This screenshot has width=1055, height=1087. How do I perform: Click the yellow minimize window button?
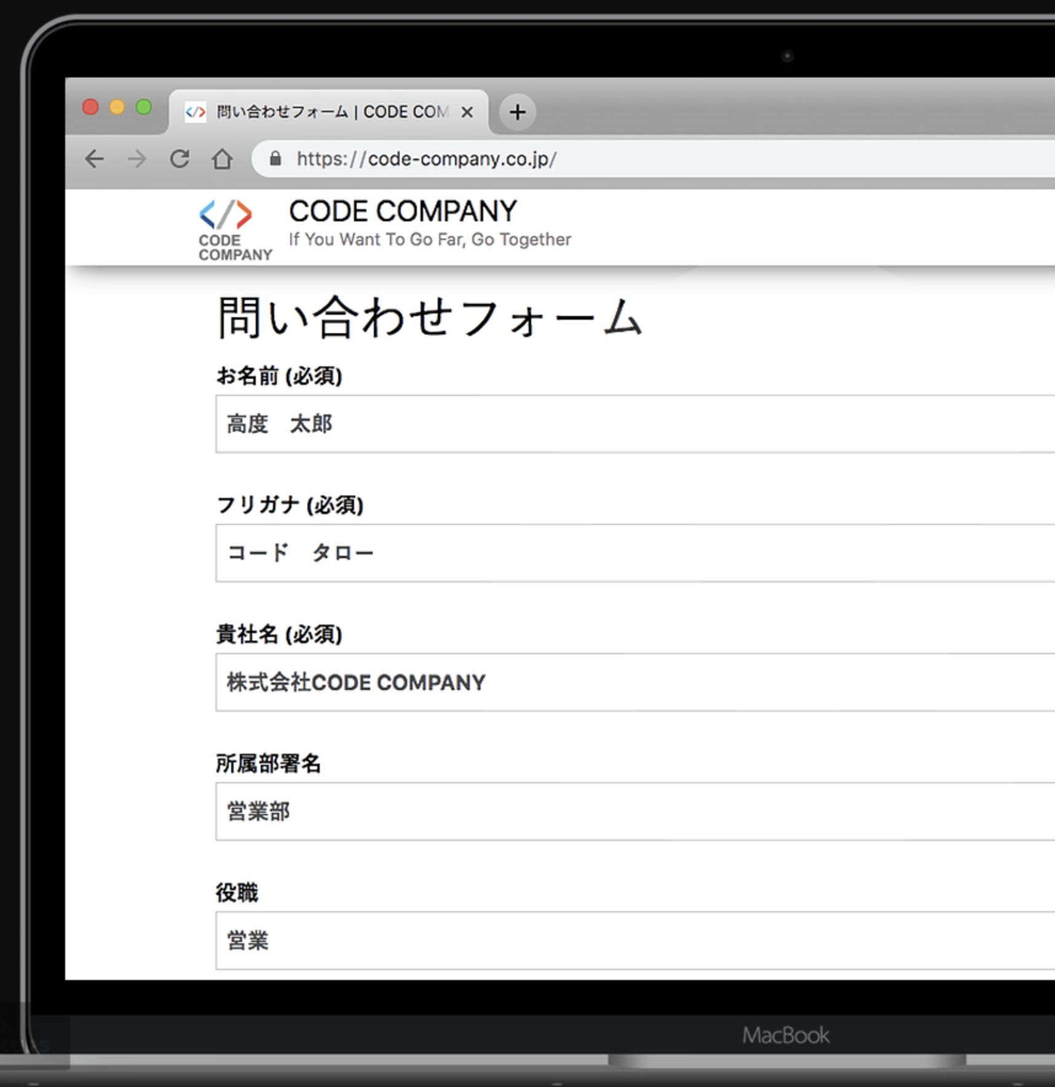pos(117,107)
